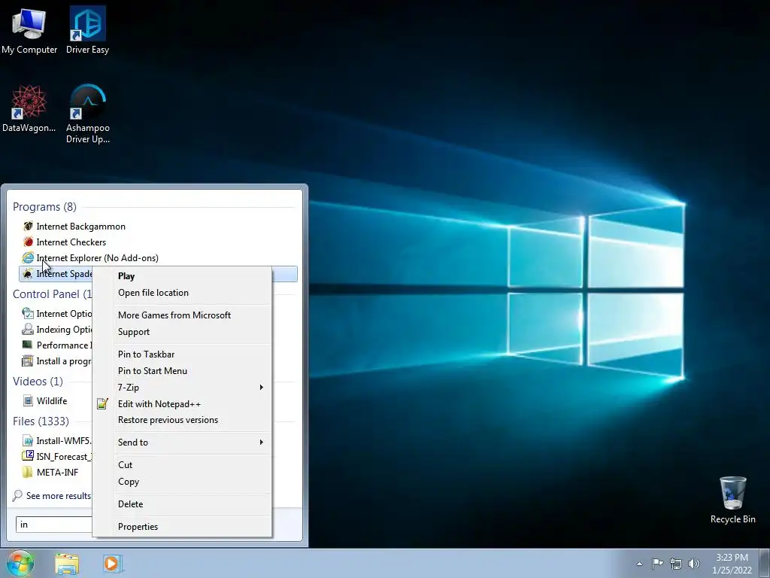
Task: Choose Pin to Start Menu
Action: click(x=182, y=370)
